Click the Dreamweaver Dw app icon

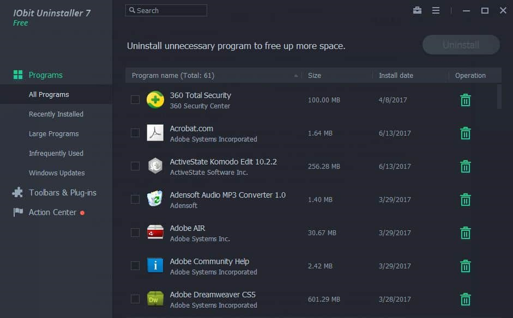155,298
